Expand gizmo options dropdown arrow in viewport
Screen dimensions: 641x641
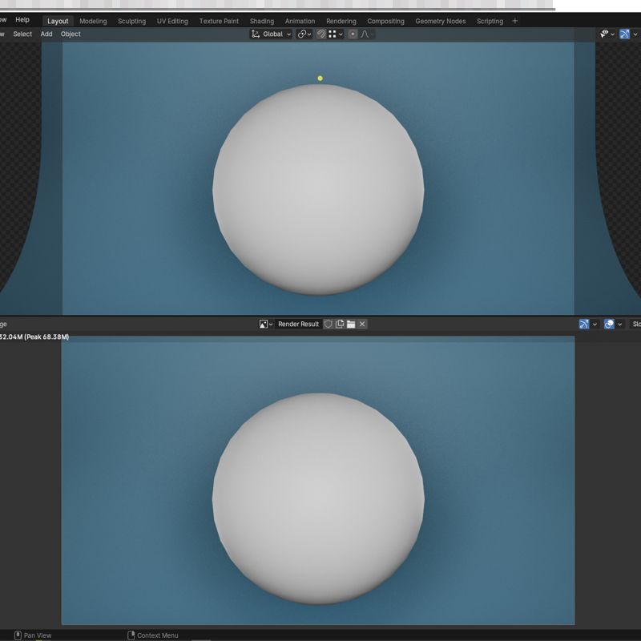click(x=635, y=34)
